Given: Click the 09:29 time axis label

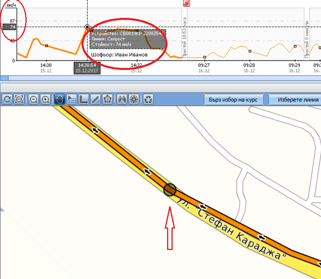Looking at the screenshot, I should point(294,65).
